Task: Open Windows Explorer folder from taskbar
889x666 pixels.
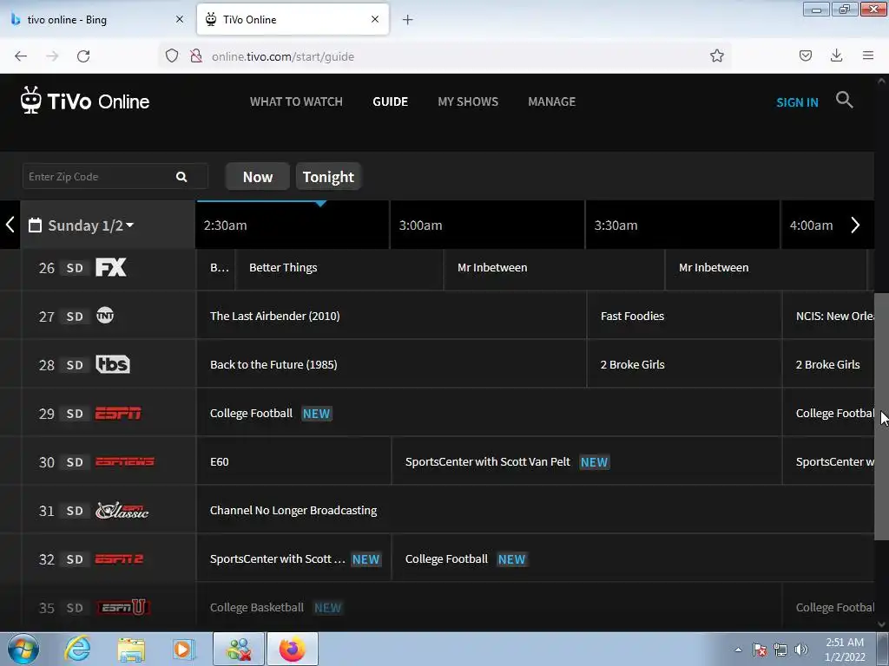Action: pyautogui.click(x=132, y=649)
